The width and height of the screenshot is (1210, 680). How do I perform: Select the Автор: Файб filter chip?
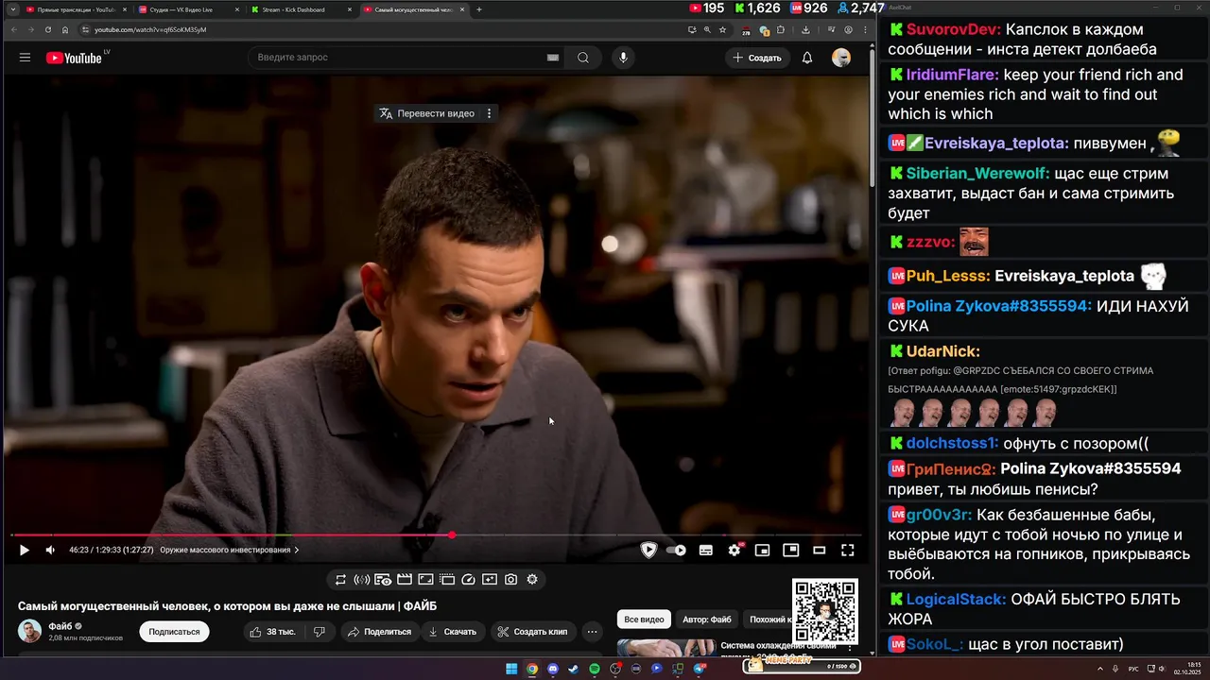click(707, 620)
